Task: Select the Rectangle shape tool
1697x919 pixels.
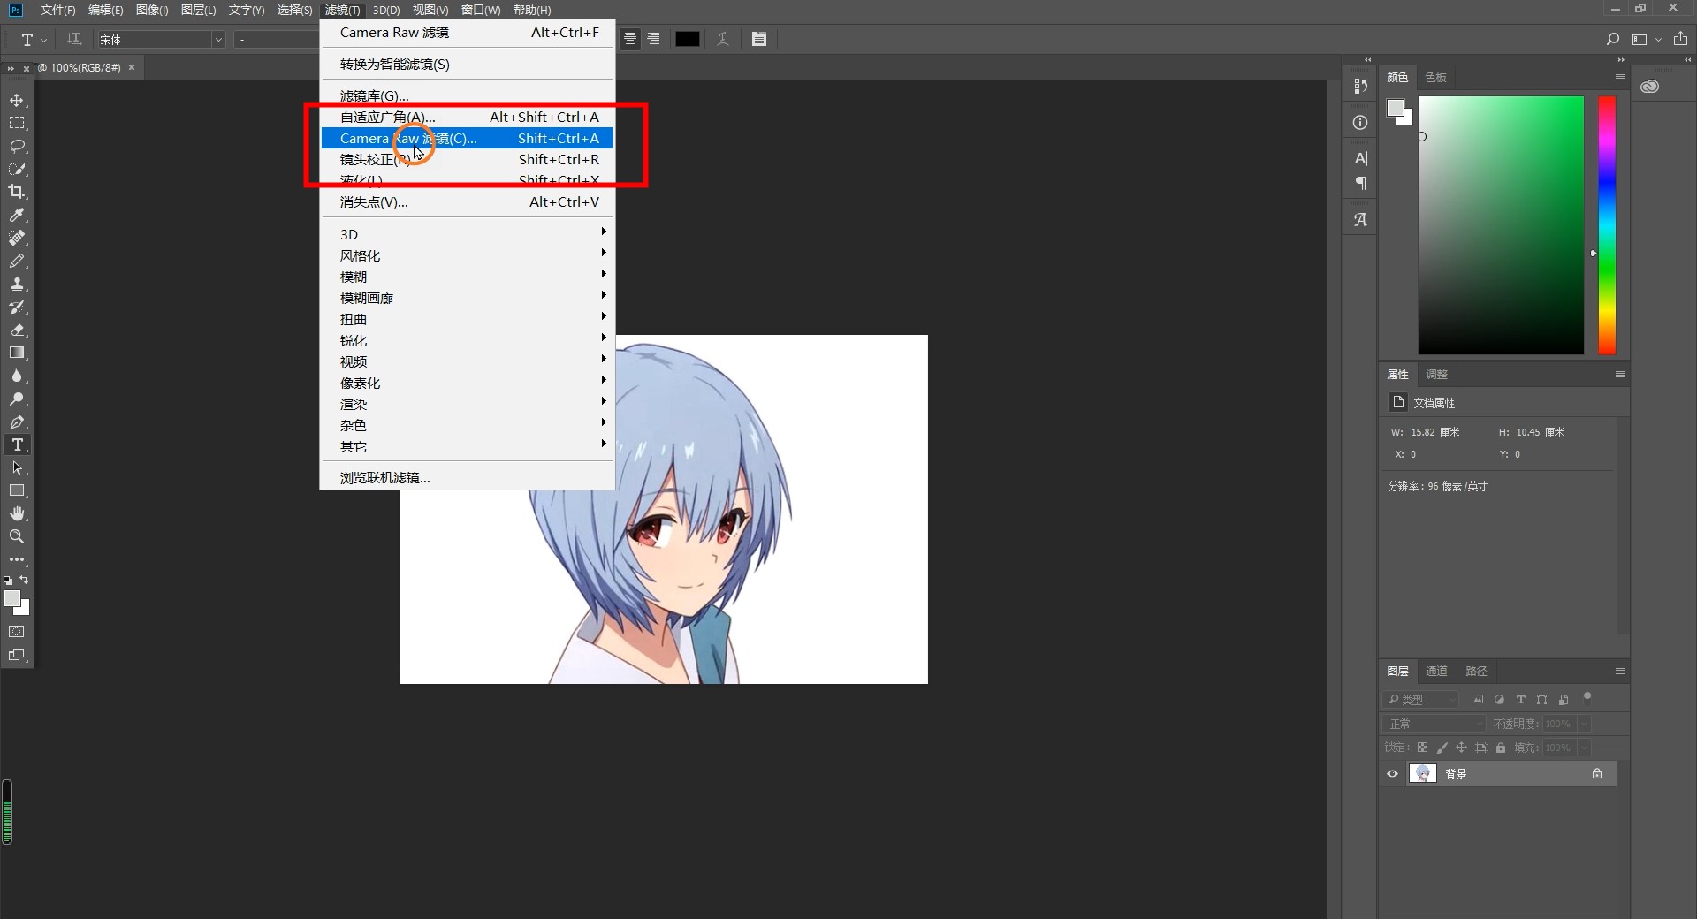Action: (x=17, y=490)
